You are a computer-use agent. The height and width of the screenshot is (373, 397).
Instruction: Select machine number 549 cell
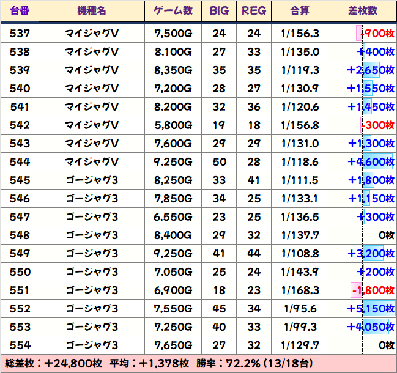coord(20,254)
